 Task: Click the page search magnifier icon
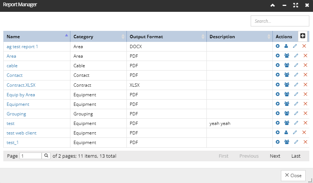tap(46, 156)
